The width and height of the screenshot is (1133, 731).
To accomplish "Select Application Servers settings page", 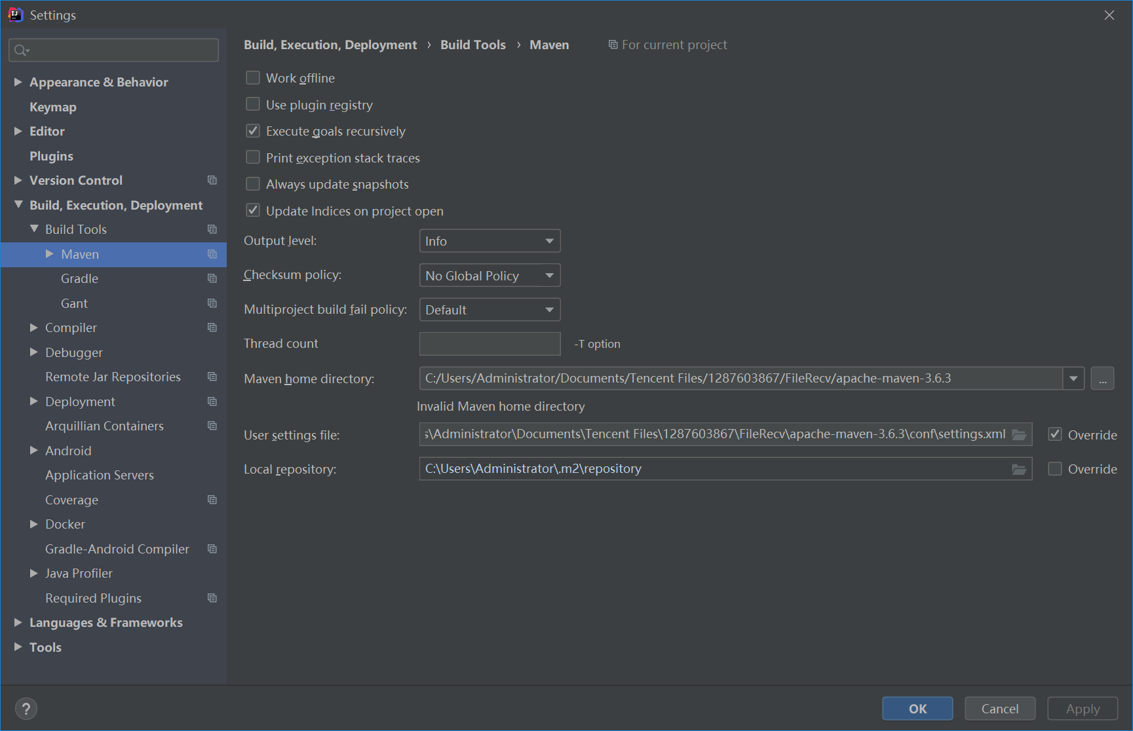I will click(x=100, y=475).
